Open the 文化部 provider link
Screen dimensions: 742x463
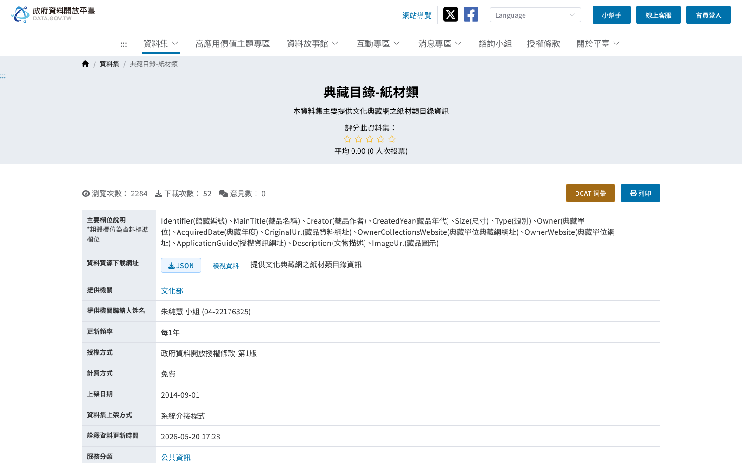(x=172, y=291)
